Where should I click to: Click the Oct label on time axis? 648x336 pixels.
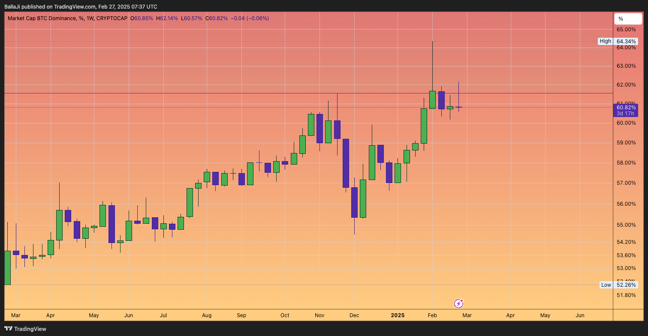[x=285, y=315]
